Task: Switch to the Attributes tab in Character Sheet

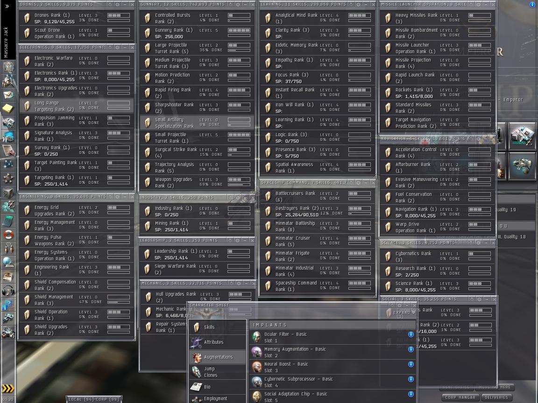Action: [217, 342]
